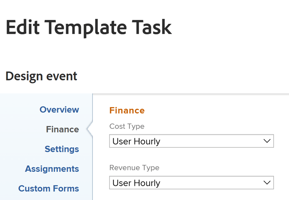This screenshot has width=289, height=200.
Task: Select the Finance sidebar tab
Action: tap(62, 129)
